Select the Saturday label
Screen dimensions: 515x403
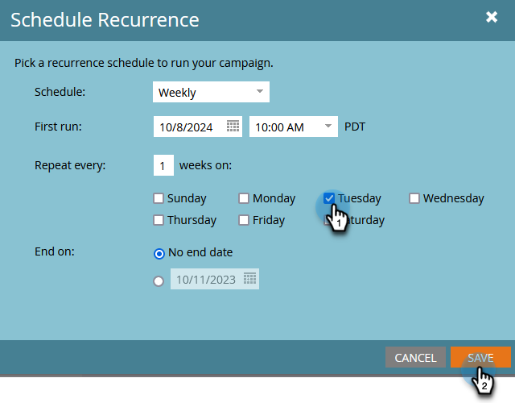point(363,220)
